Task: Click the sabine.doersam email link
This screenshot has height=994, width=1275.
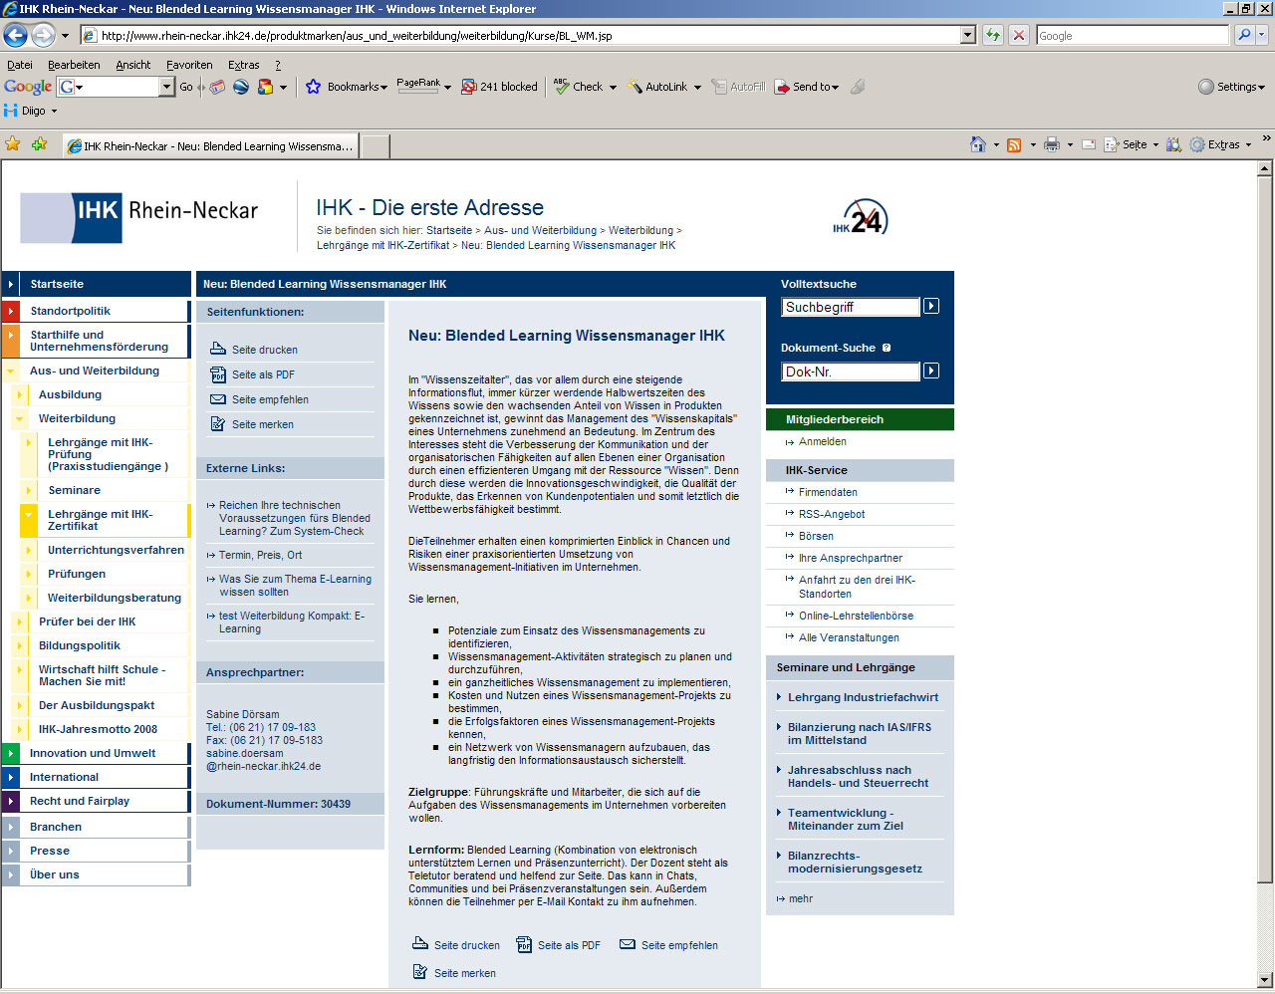Action: coord(263,760)
